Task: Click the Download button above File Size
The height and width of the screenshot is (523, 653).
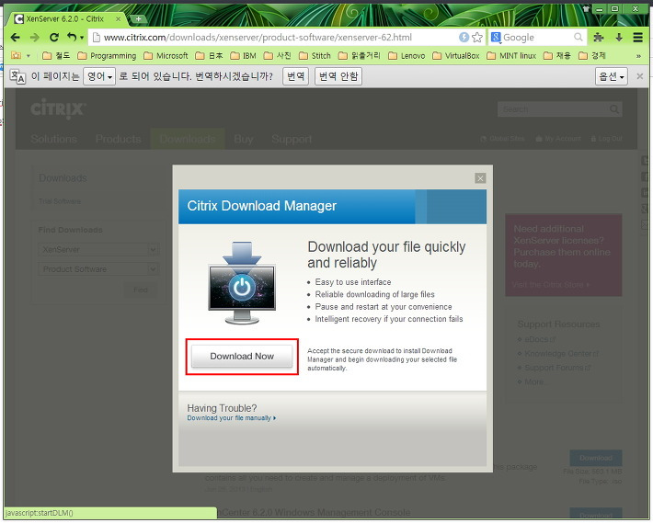Action: 596,458
